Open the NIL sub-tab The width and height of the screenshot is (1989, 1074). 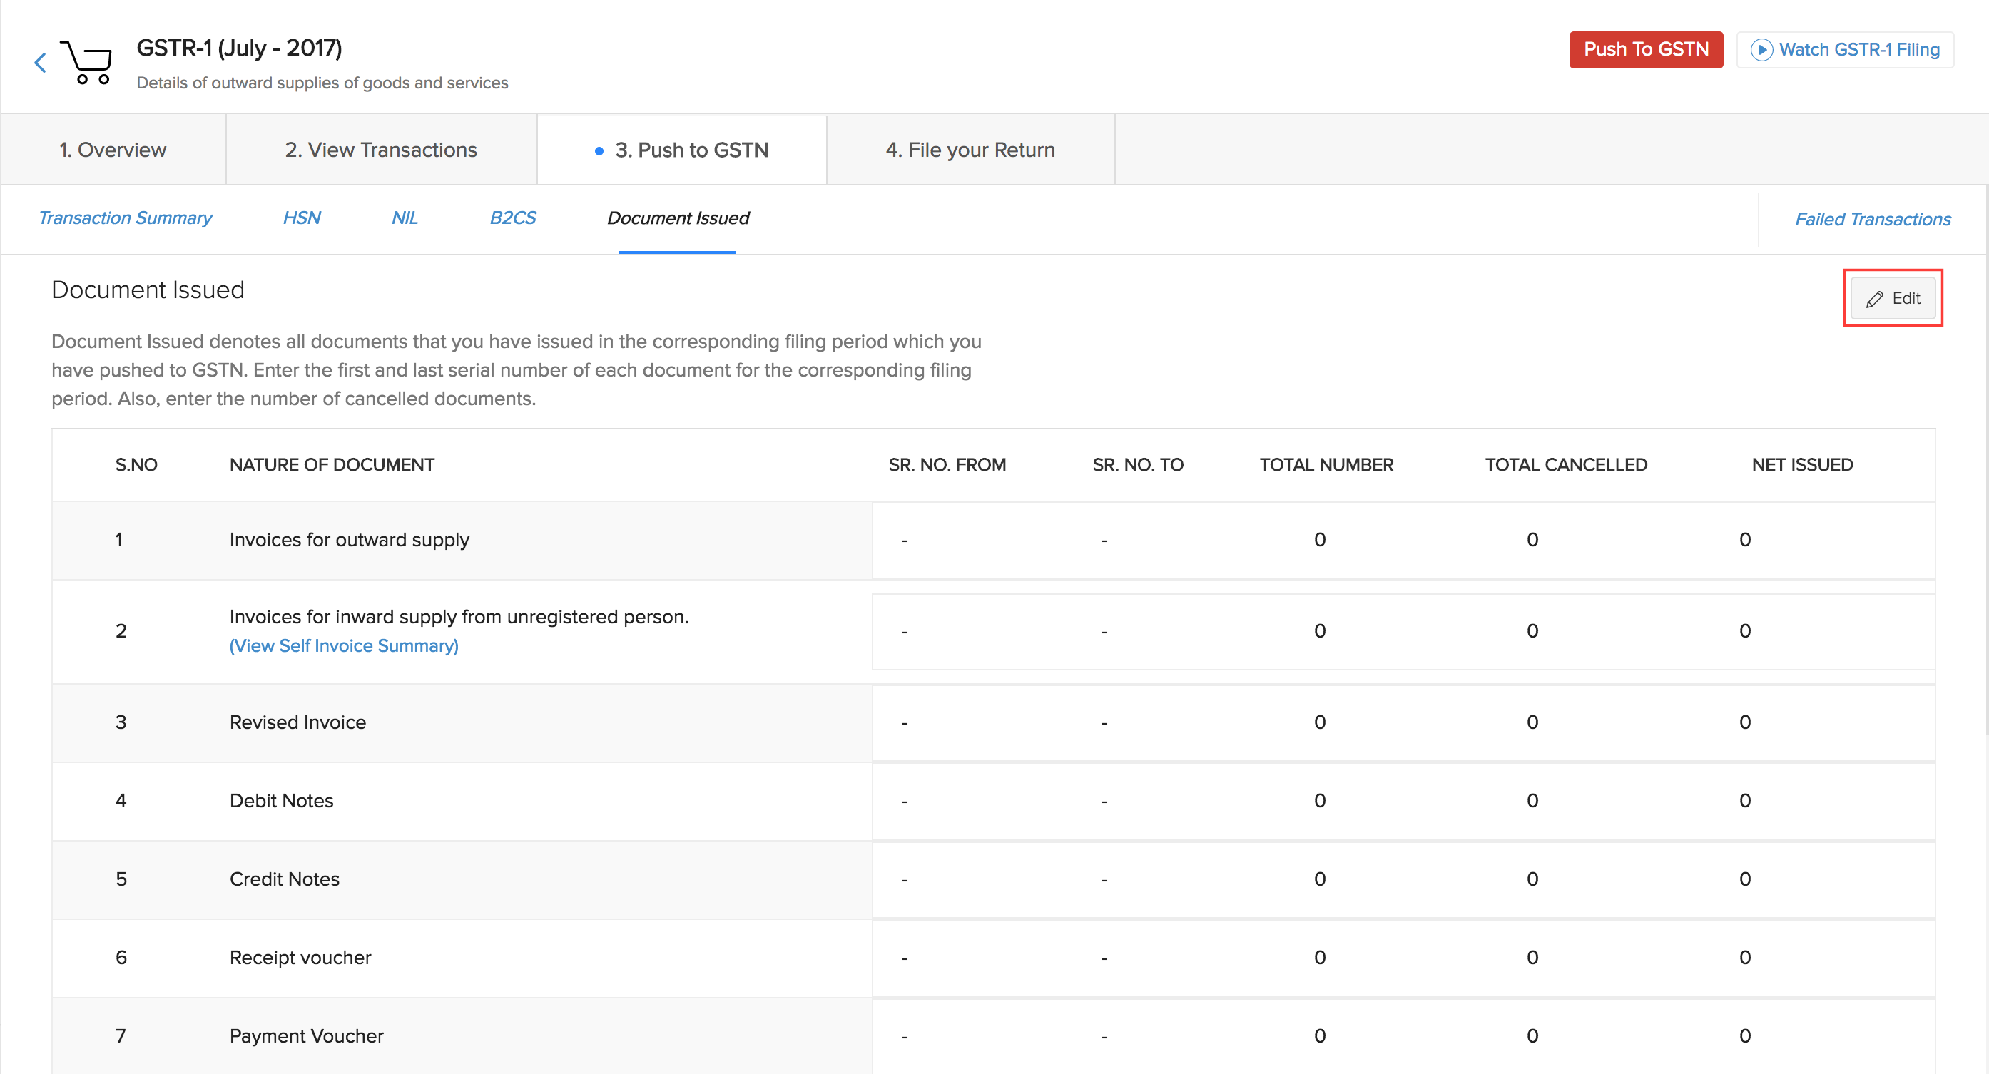(x=404, y=218)
